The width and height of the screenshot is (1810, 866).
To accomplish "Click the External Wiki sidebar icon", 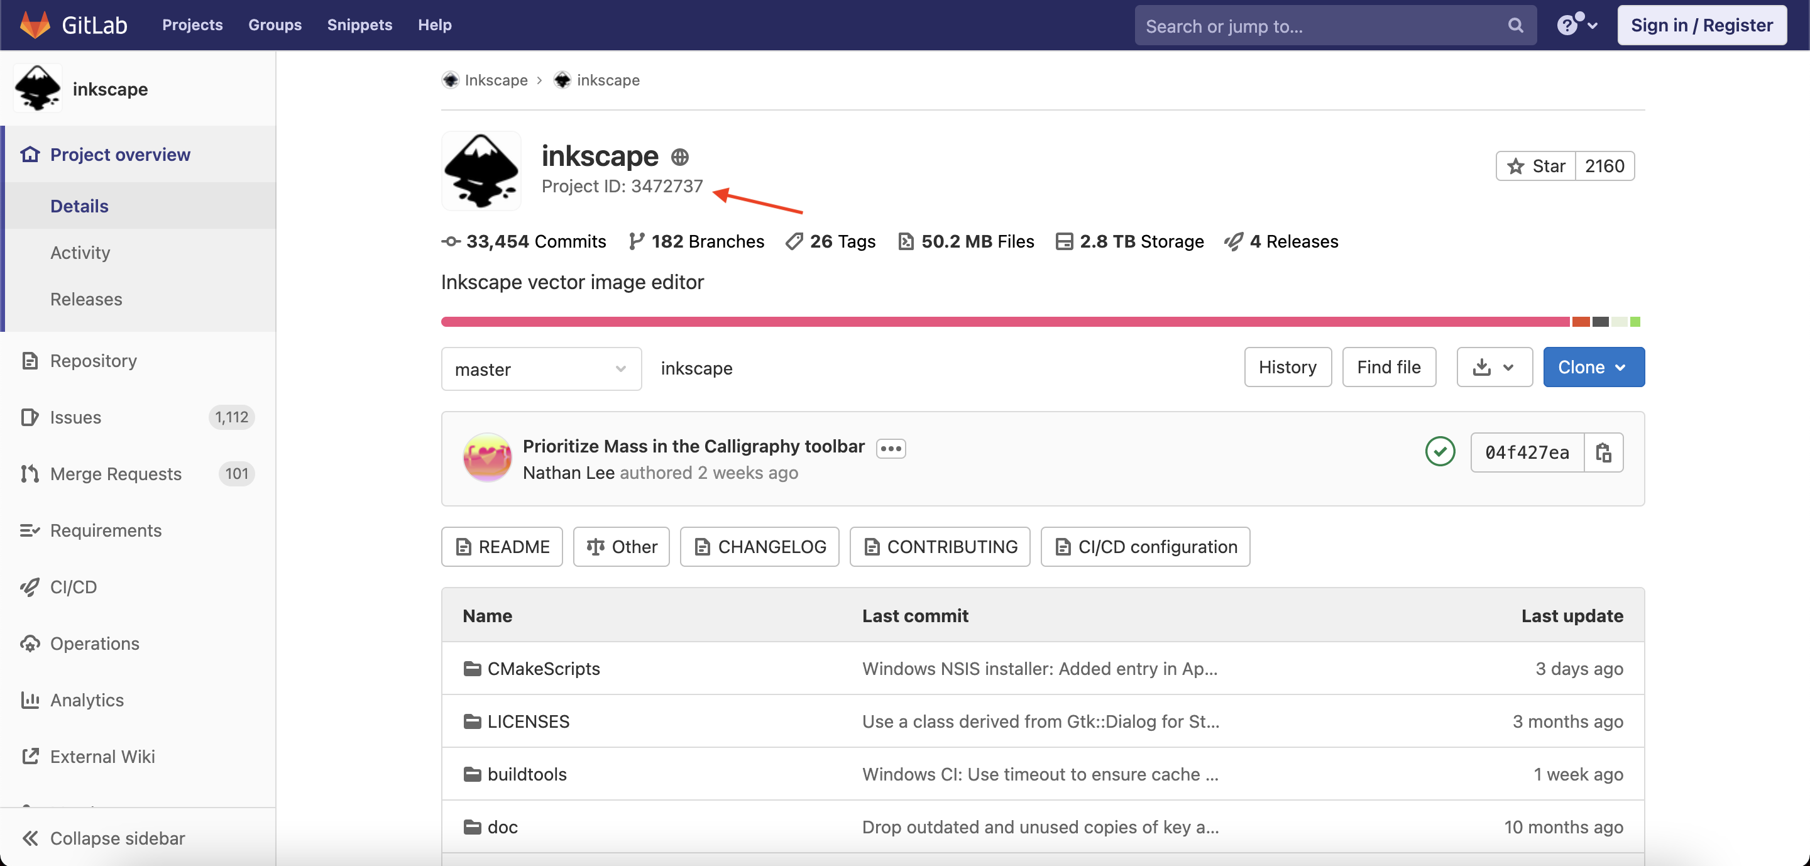I will coord(30,757).
